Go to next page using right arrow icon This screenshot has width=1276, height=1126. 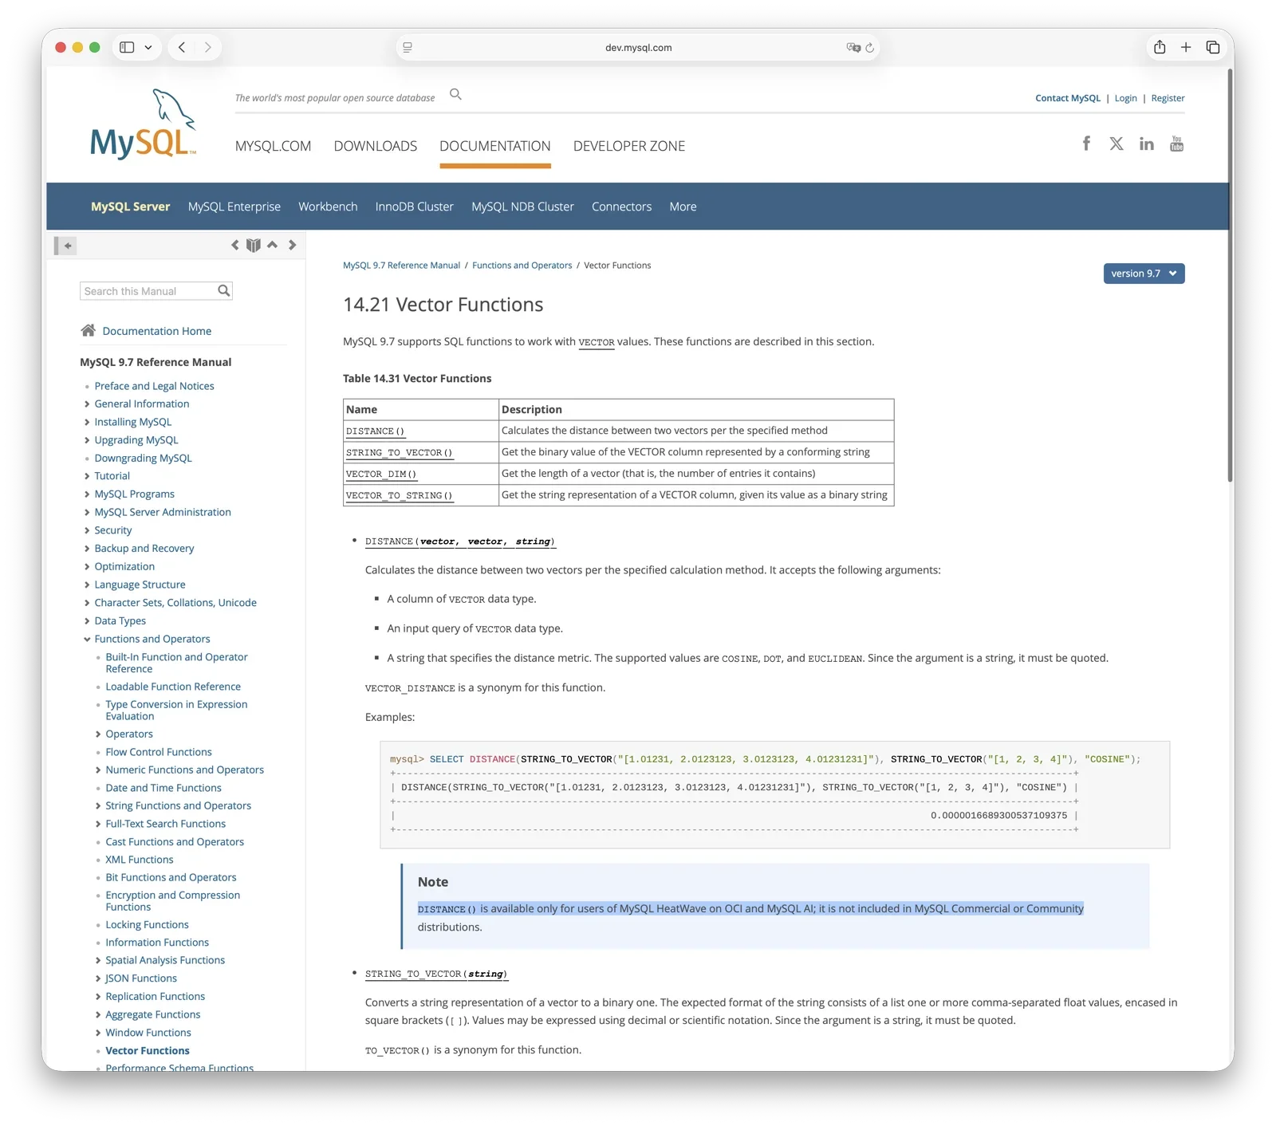click(x=292, y=245)
